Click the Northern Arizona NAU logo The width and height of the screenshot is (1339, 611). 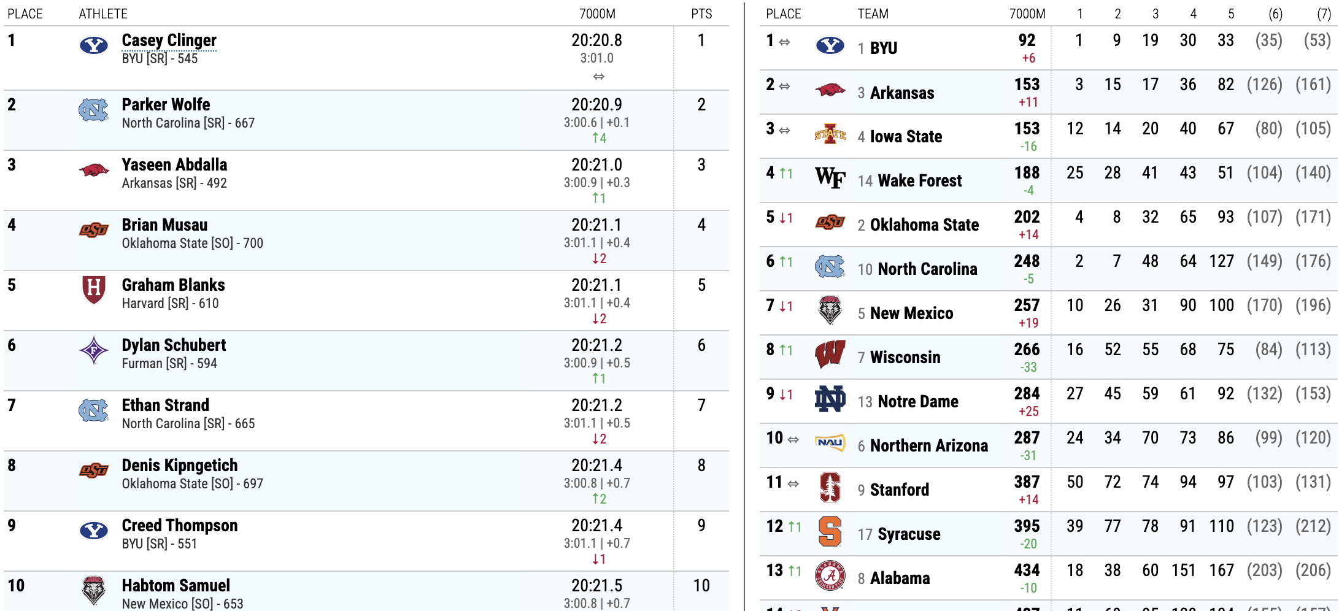pos(830,442)
